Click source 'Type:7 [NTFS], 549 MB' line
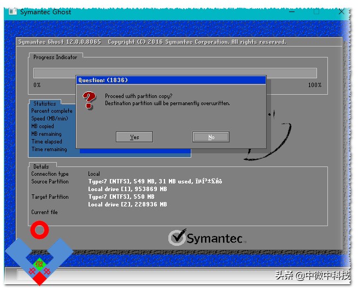Image resolution: width=358 pixels, height=288 pixels. (155, 181)
